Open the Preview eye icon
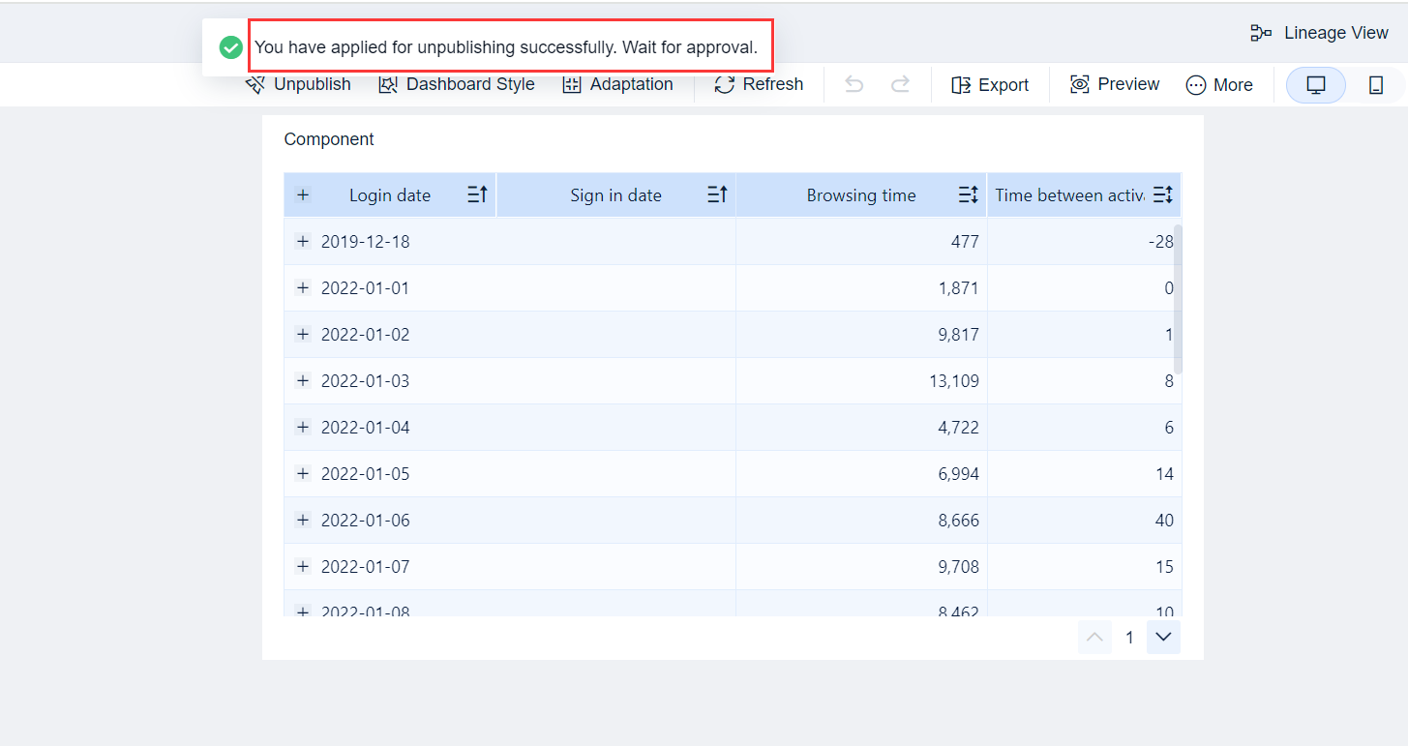The width and height of the screenshot is (1408, 746). (x=1080, y=85)
